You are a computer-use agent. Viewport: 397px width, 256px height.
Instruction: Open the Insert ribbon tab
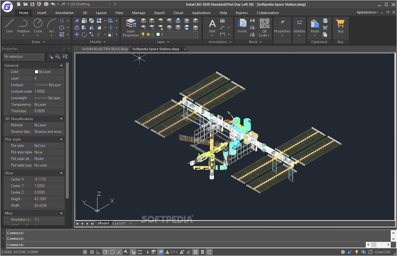[x=42, y=13]
